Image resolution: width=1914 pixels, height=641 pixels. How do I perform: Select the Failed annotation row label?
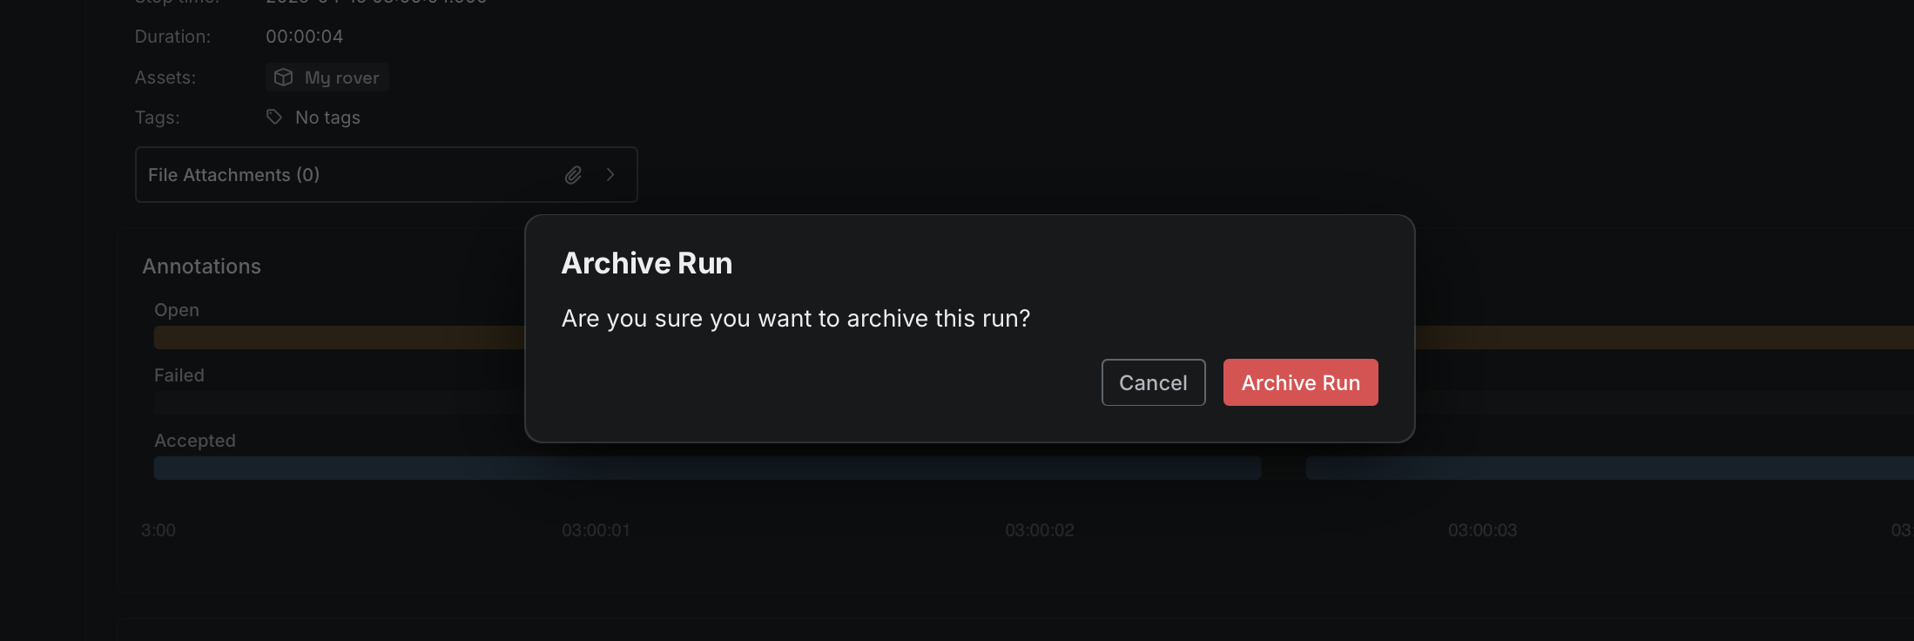click(179, 375)
